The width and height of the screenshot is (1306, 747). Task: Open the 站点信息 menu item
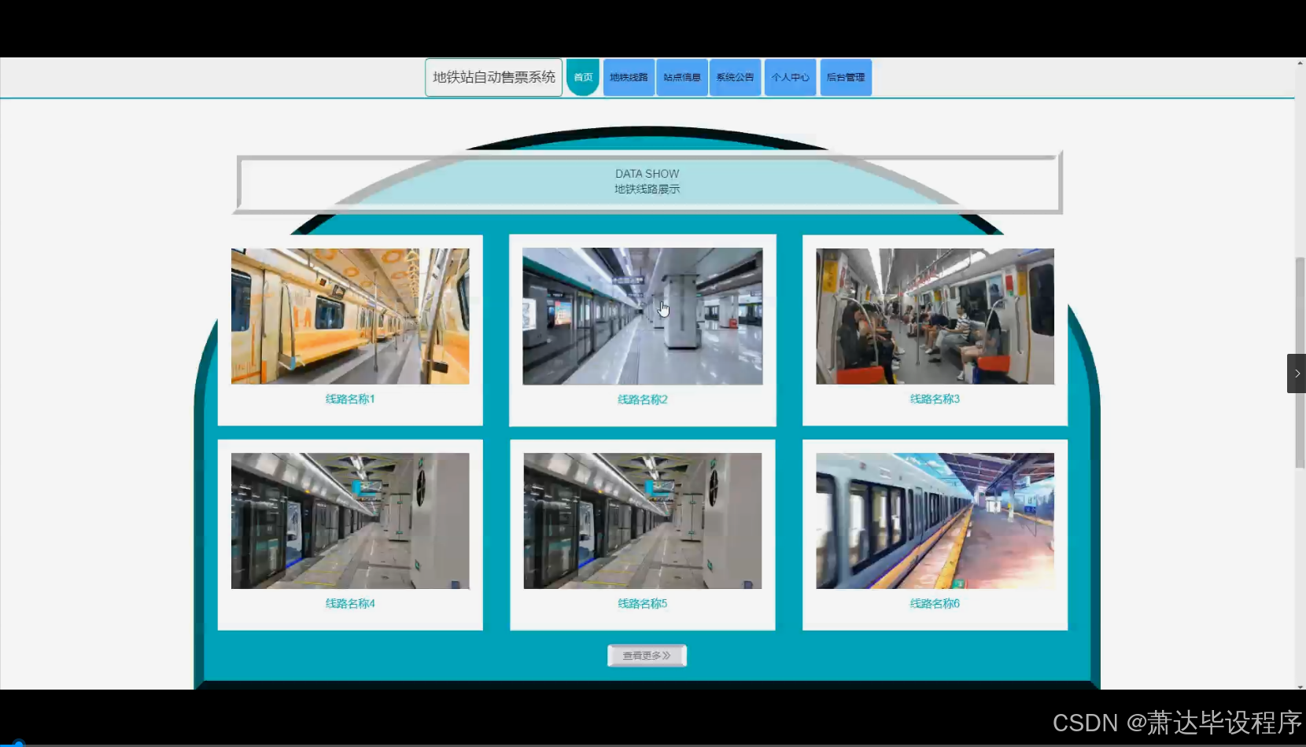pos(682,77)
